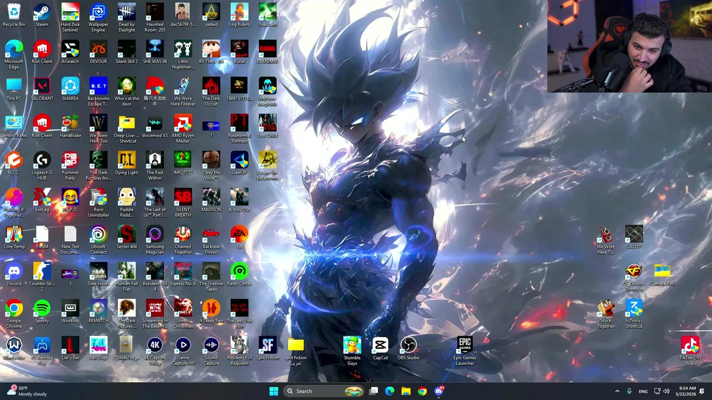Select the Razer Cortex icon
The image size is (712, 400).
tap(239, 274)
